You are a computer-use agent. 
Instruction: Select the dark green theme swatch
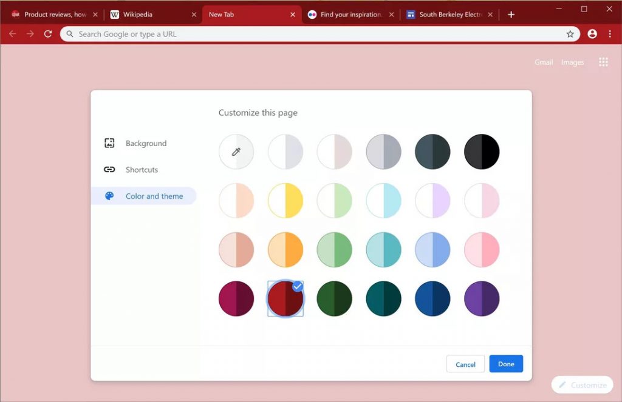pyautogui.click(x=334, y=298)
